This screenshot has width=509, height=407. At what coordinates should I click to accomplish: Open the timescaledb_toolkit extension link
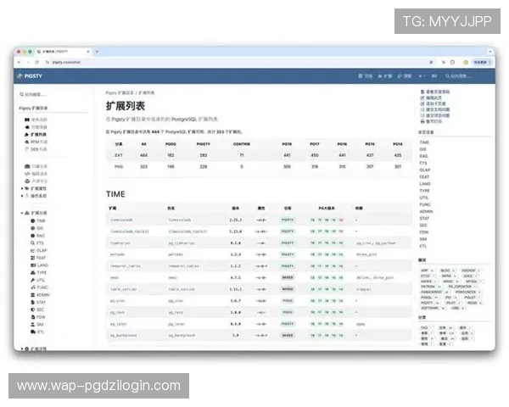pos(130,231)
